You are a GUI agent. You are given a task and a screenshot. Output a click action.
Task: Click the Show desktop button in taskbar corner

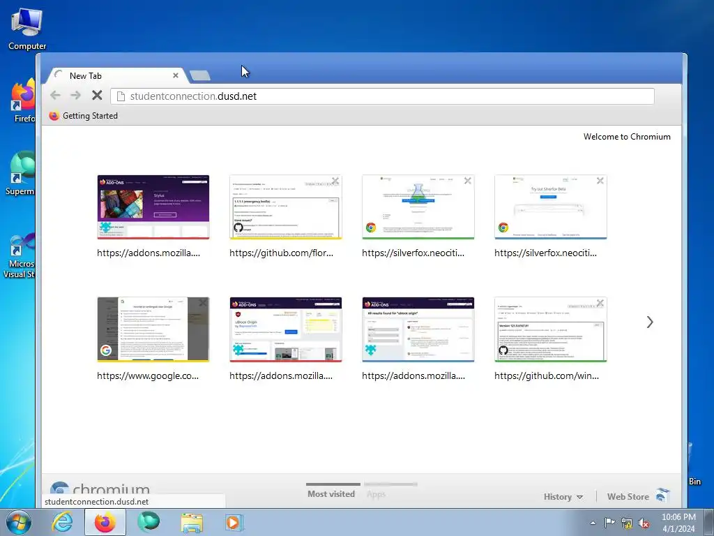(x=709, y=522)
